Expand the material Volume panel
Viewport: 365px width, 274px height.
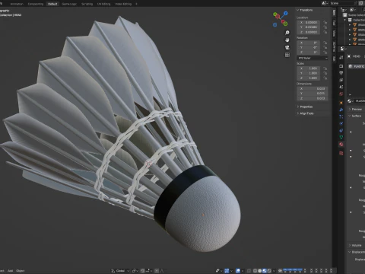coord(355,245)
